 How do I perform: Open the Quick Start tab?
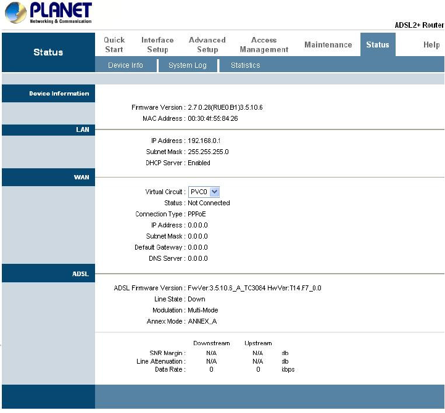(x=114, y=44)
